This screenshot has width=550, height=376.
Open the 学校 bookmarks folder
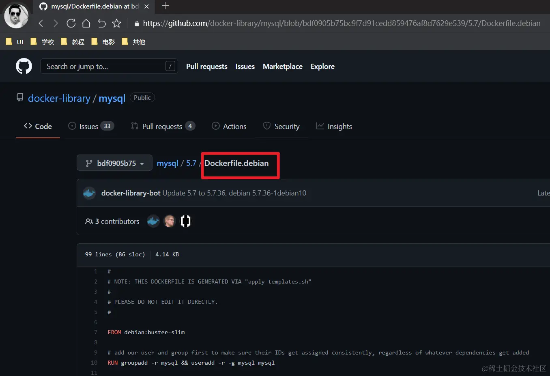tap(42, 42)
